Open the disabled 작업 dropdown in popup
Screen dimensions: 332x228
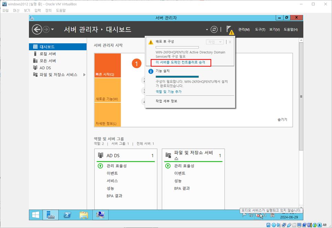pos(215,42)
